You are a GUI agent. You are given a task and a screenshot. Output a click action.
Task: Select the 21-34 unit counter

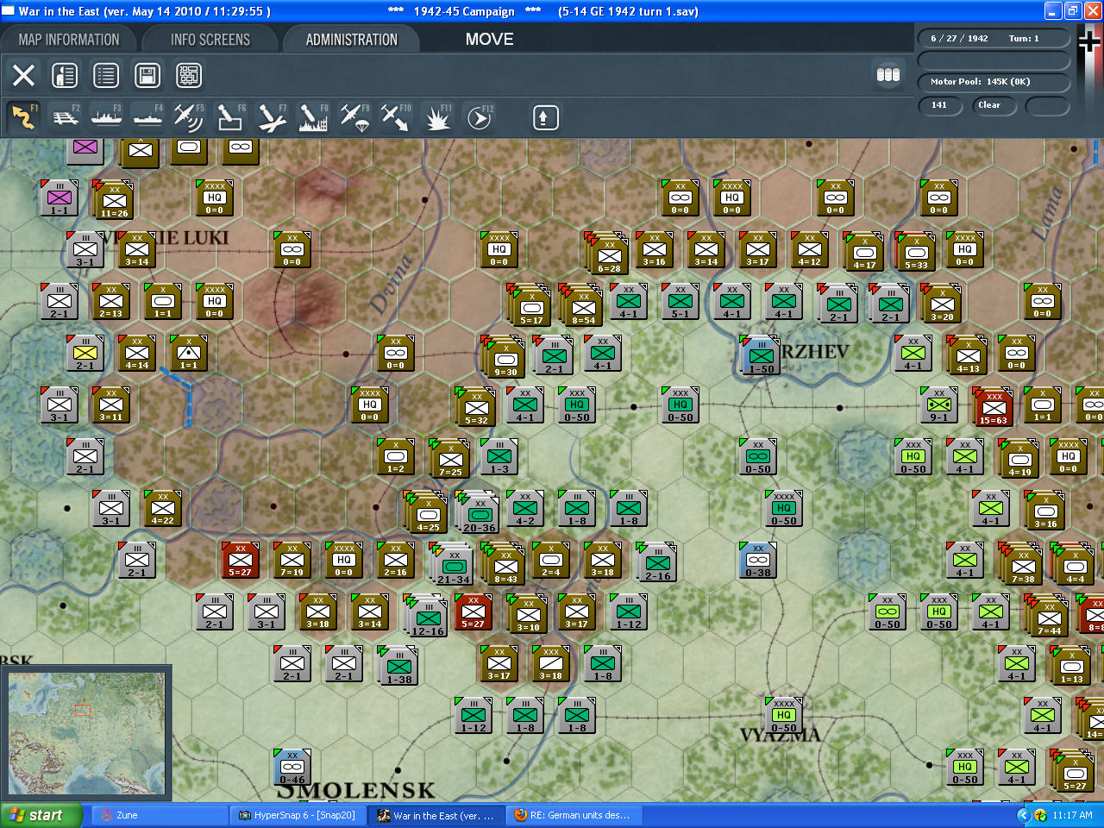click(453, 564)
